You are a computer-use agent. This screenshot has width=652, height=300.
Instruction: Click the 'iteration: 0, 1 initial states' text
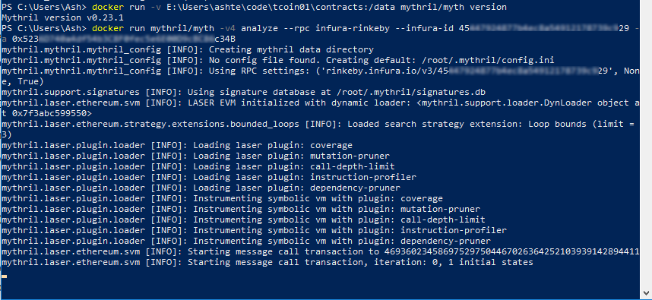click(453, 262)
